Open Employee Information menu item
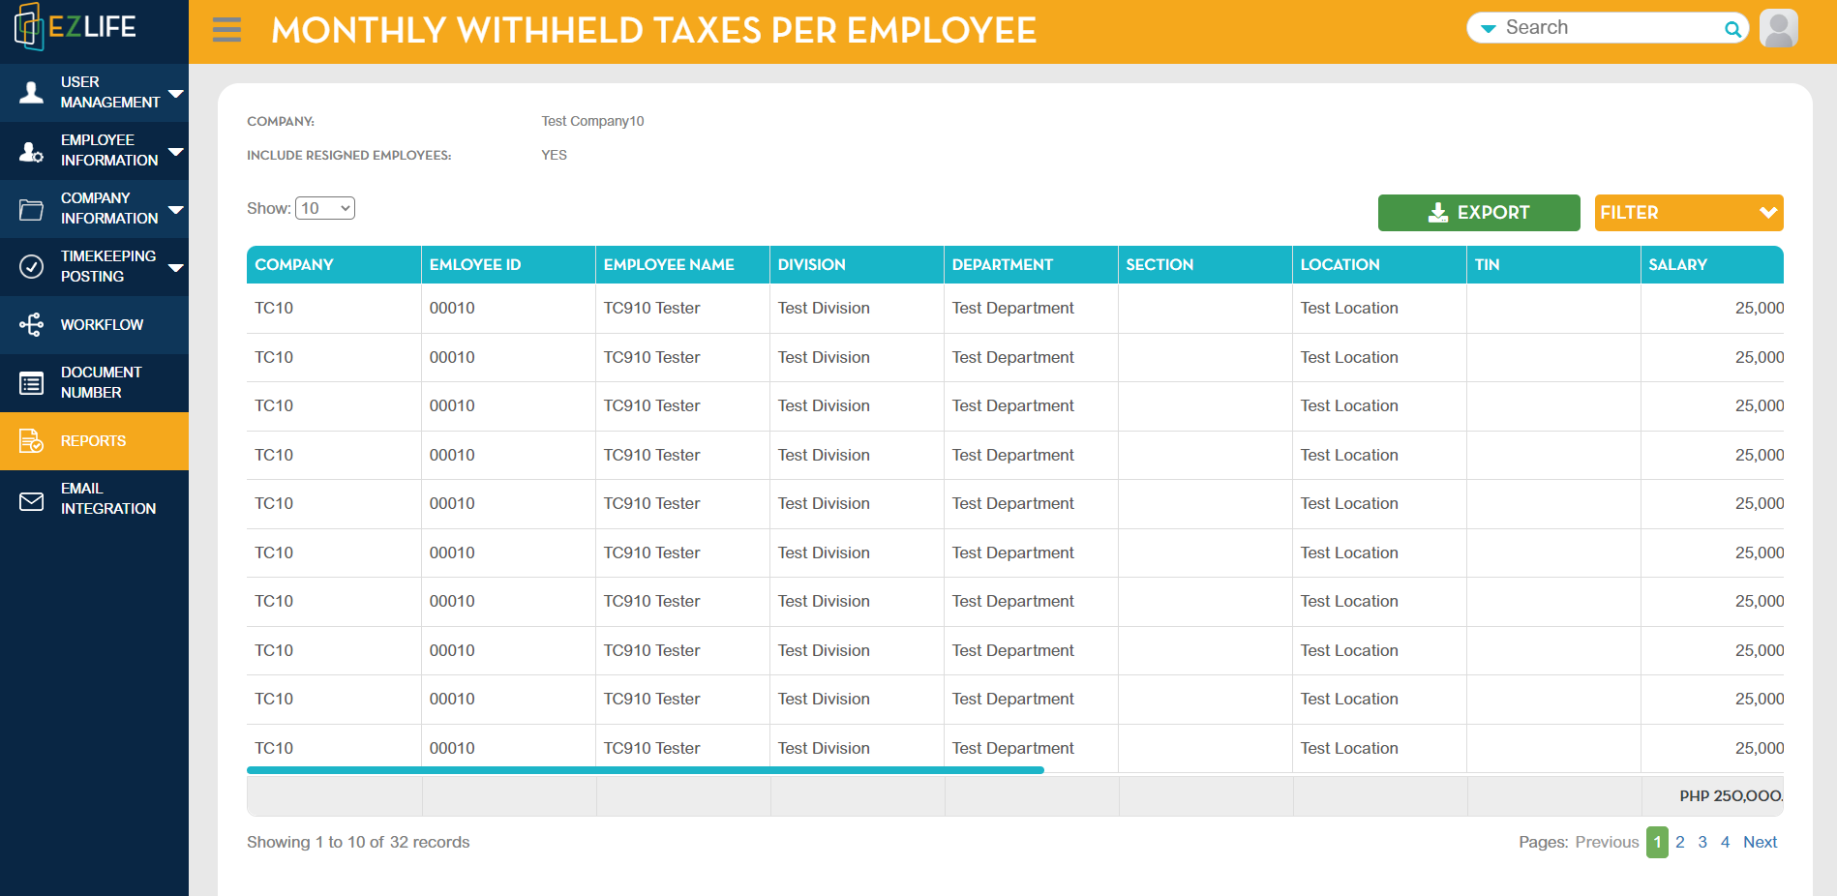Viewport: 1837px width, 896px height. (94, 151)
